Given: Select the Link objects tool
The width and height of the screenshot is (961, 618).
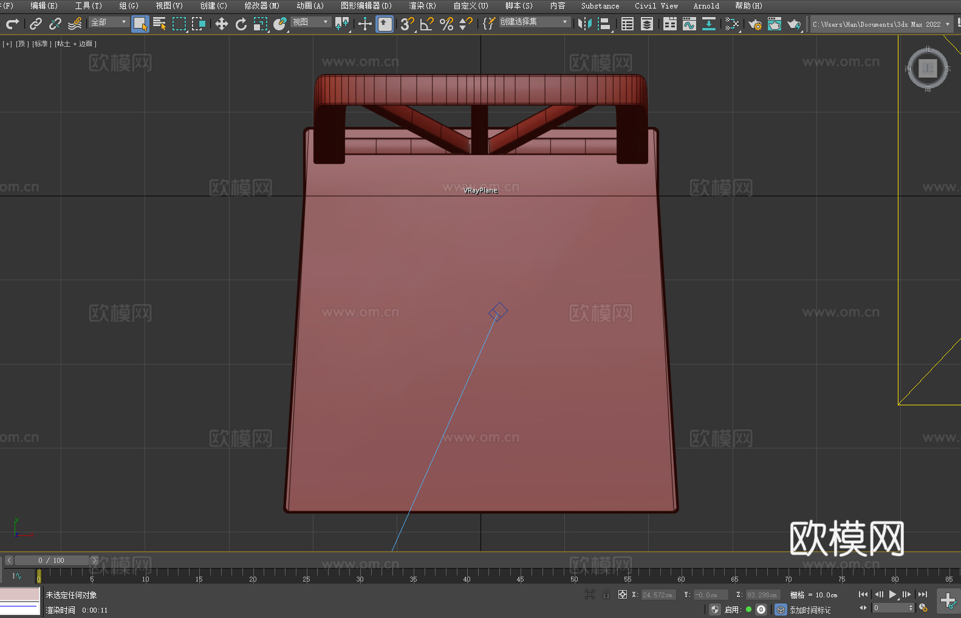Looking at the screenshot, I should [x=36, y=24].
